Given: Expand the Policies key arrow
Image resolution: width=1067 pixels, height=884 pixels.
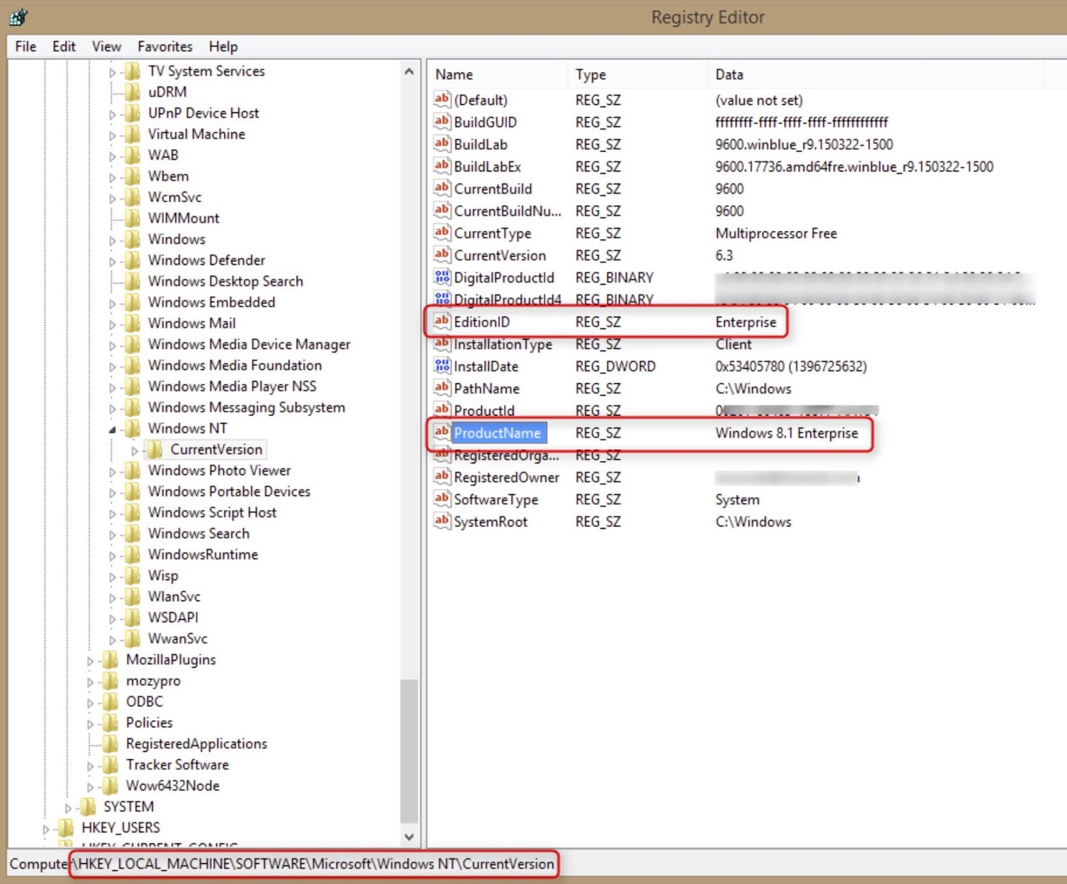Looking at the screenshot, I should tap(90, 724).
